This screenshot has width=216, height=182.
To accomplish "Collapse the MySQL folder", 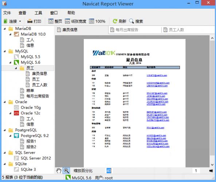I will click(x=5, y=51).
